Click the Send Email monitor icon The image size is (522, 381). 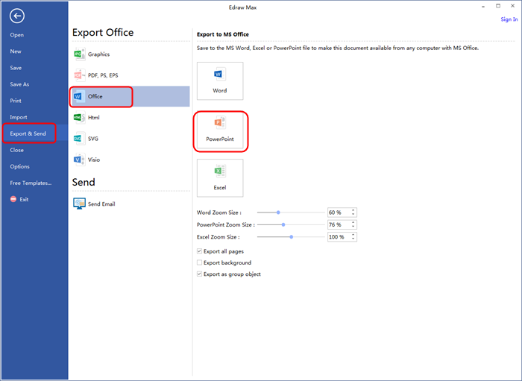point(79,204)
